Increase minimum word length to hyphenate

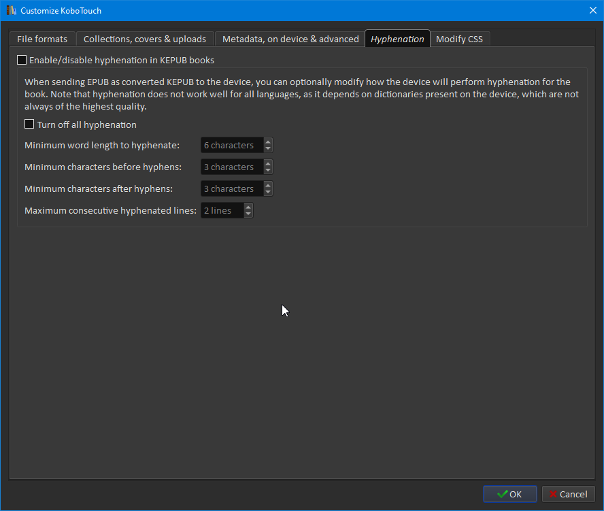pyautogui.click(x=268, y=142)
